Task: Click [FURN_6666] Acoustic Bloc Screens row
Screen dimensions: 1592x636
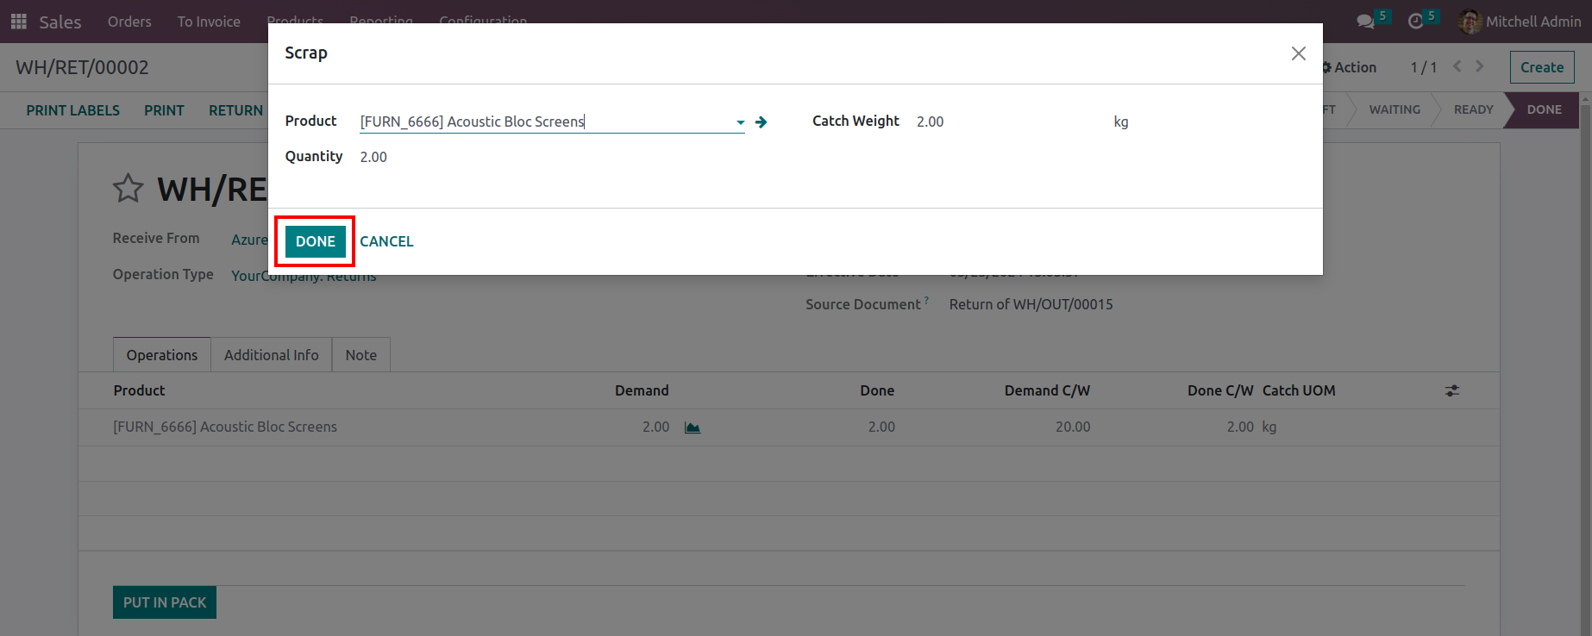Action: click(789, 427)
